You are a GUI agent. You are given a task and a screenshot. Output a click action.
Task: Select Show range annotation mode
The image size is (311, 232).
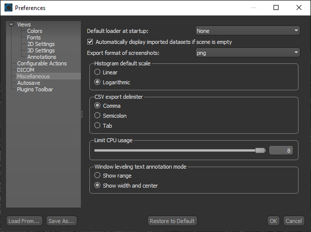click(x=97, y=176)
